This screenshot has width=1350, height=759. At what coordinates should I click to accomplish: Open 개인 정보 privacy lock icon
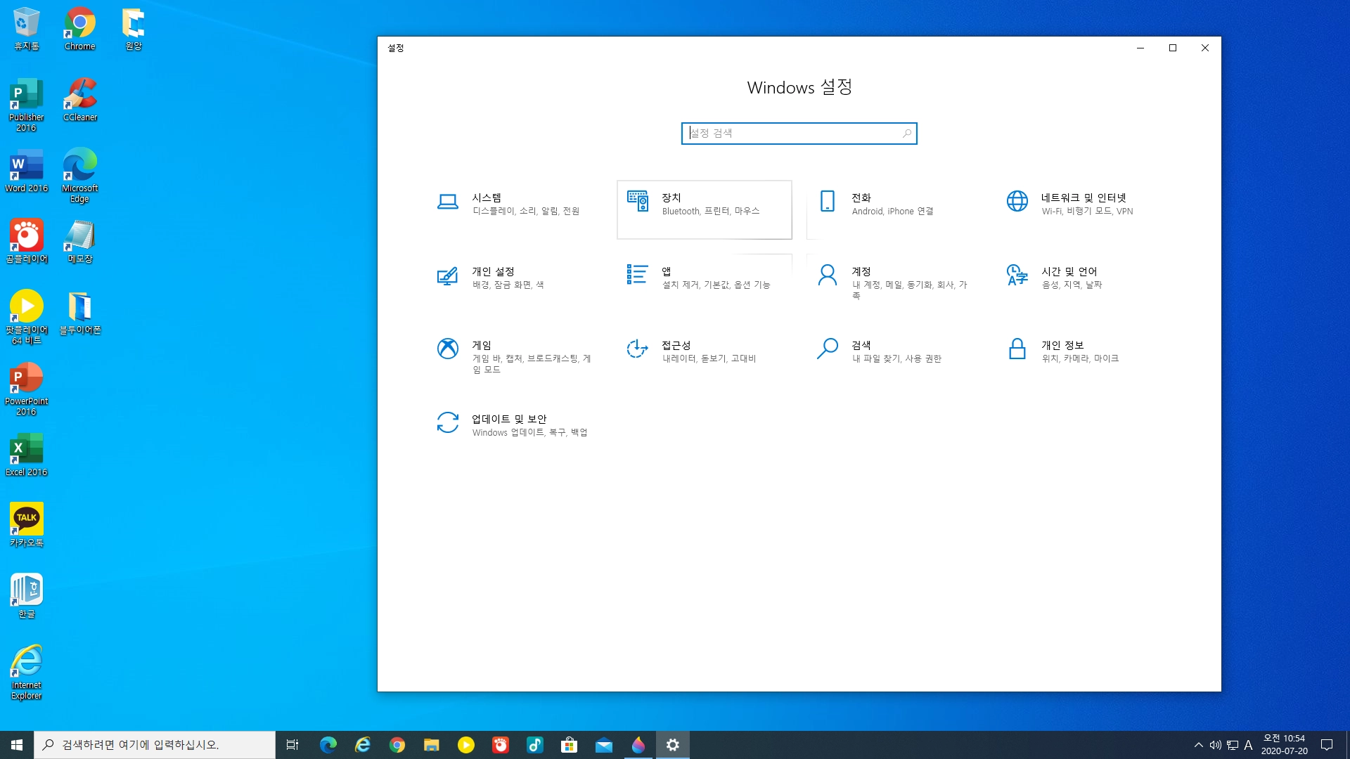pyautogui.click(x=1017, y=349)
